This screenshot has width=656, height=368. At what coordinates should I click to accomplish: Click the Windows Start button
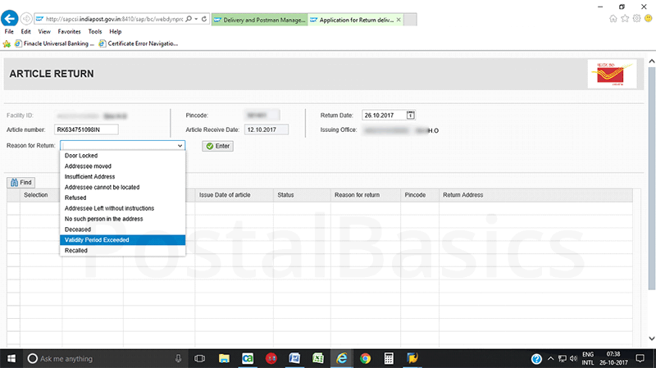[11, 358]
